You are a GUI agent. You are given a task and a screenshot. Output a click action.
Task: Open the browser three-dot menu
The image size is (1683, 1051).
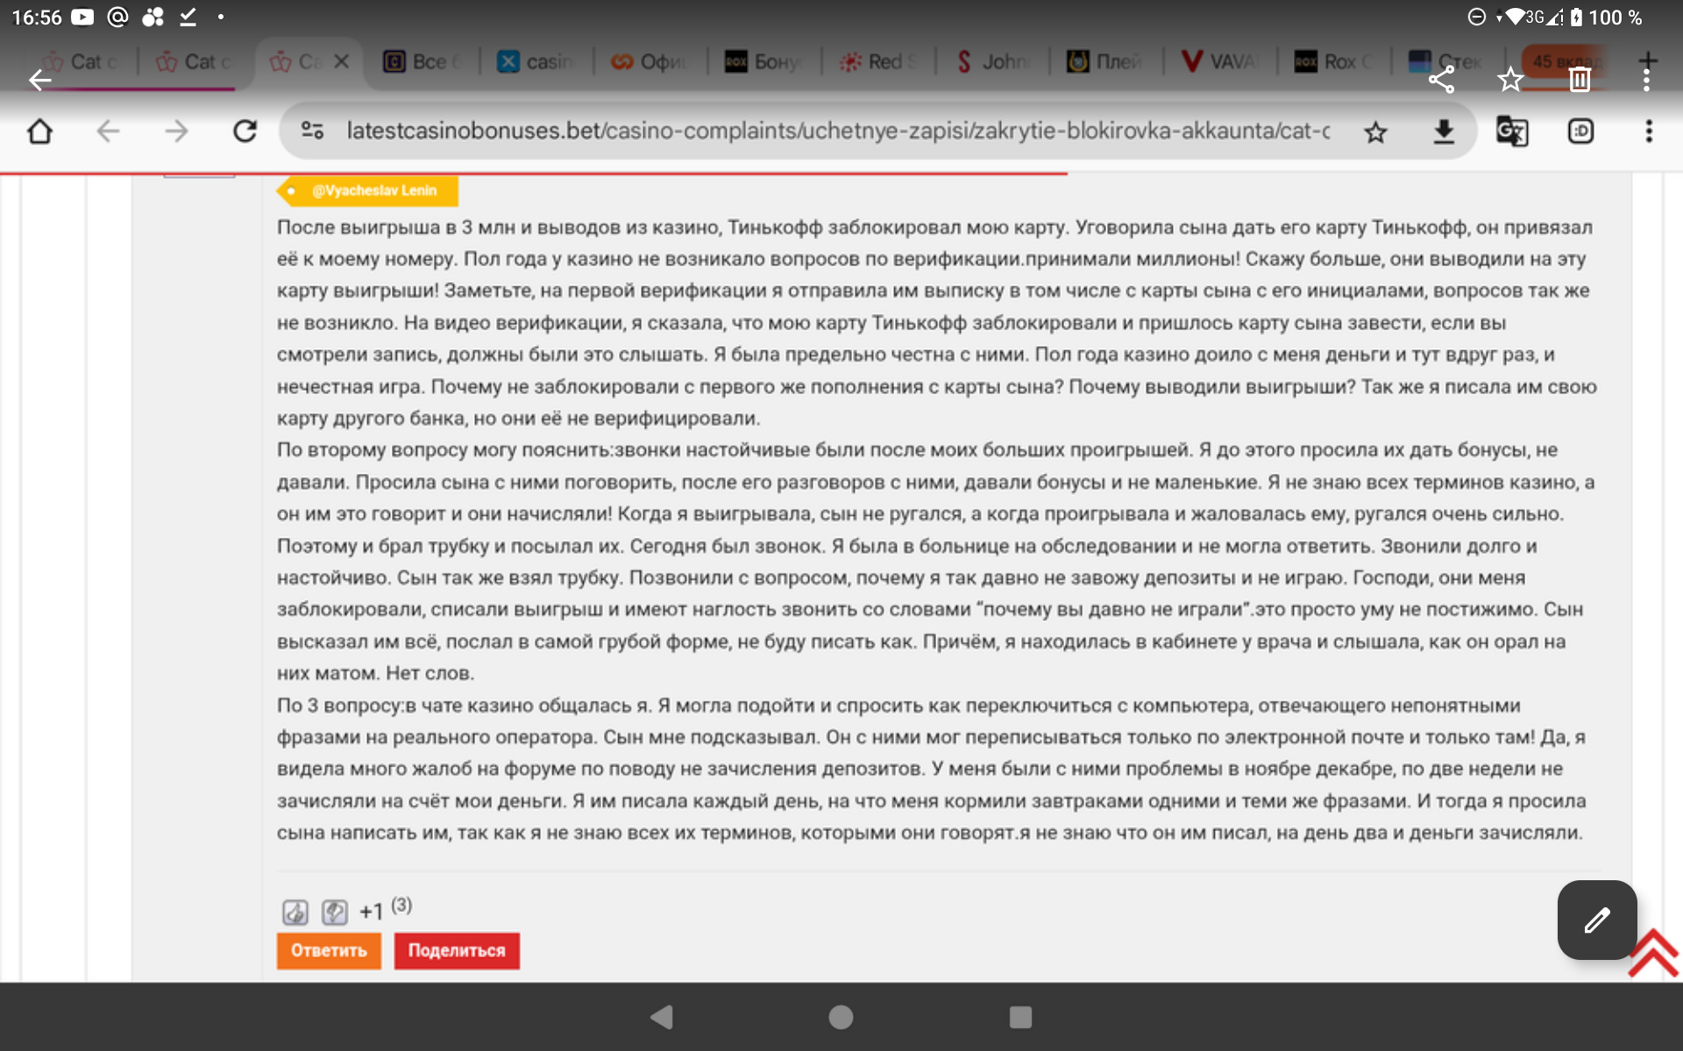1648,132
